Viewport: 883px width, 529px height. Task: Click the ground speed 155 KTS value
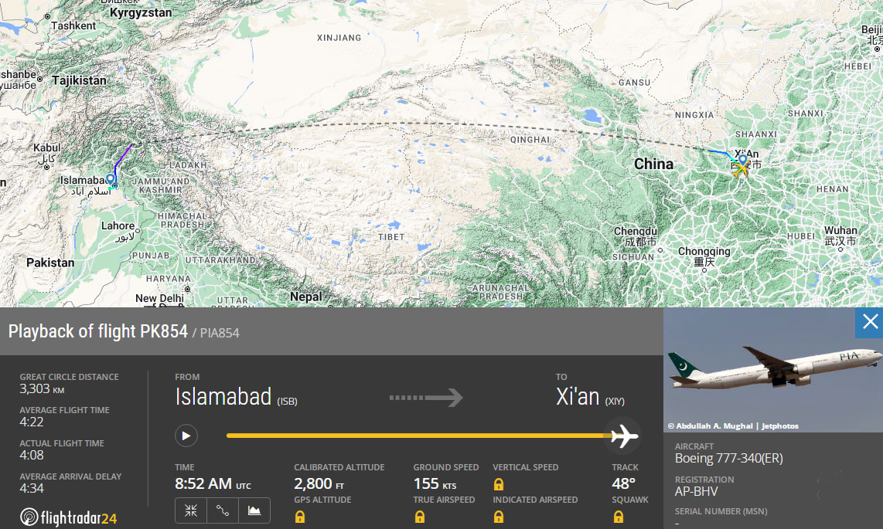pyautogui.click(x=435, y=483)
